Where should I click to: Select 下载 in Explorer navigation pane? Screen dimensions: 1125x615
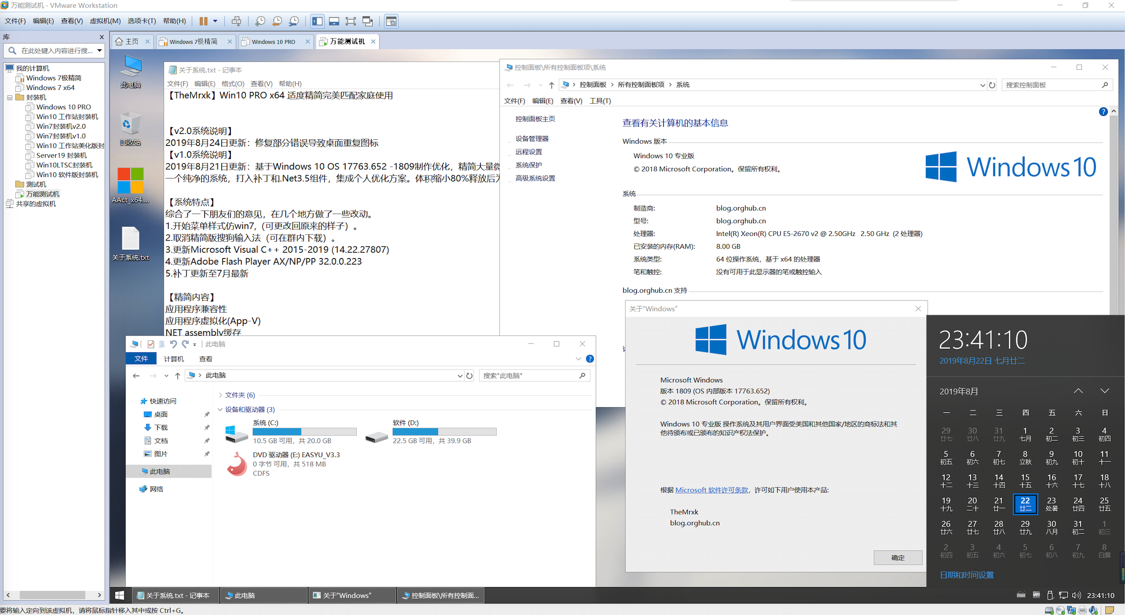[161, 427]
